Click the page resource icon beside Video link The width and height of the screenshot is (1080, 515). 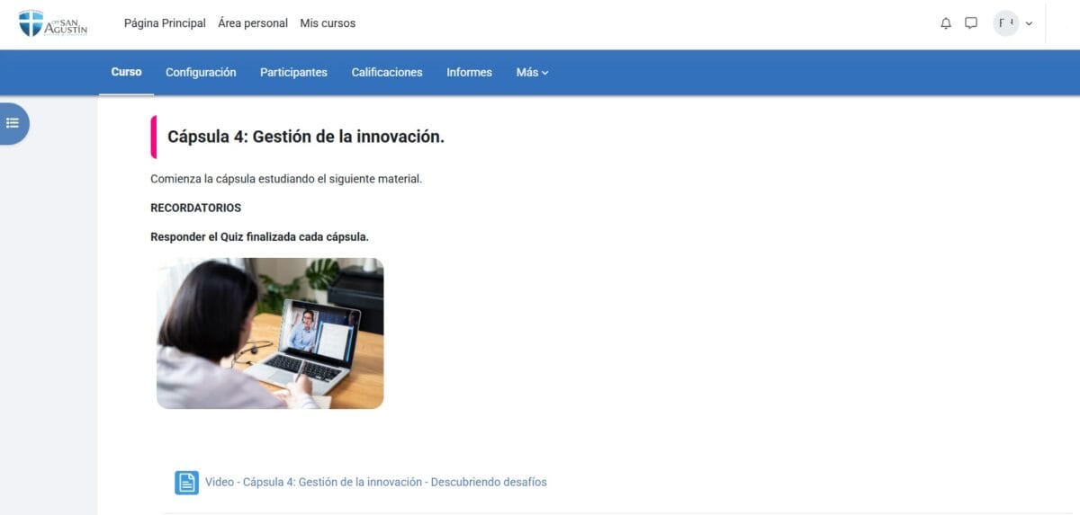[186, 483]
